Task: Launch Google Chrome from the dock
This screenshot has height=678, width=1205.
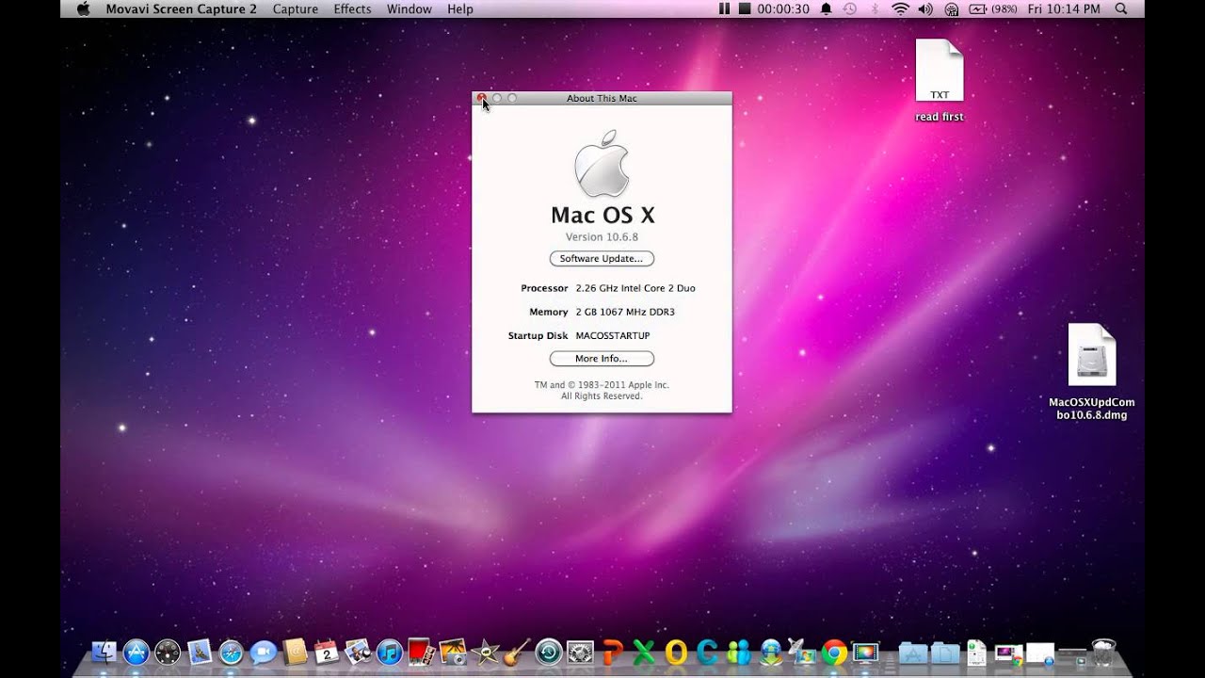Action: point(834,652)
